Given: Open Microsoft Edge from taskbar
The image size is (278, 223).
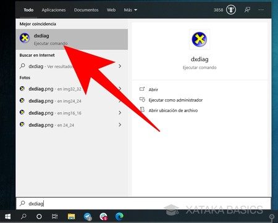Looking at the screenshot, I should (x=119, y=216).
